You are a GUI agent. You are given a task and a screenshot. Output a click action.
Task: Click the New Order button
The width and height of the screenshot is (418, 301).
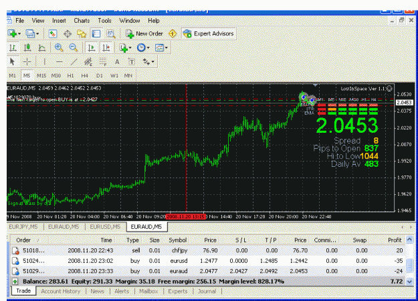click(x=144, y=33)
